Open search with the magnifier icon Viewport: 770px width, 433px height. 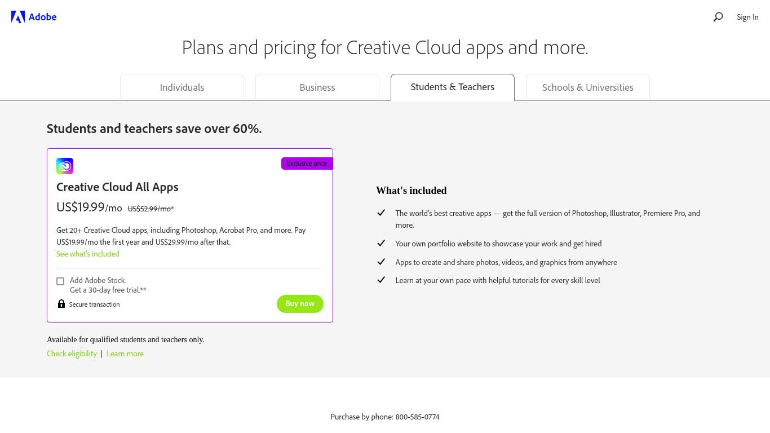[718, 17]
